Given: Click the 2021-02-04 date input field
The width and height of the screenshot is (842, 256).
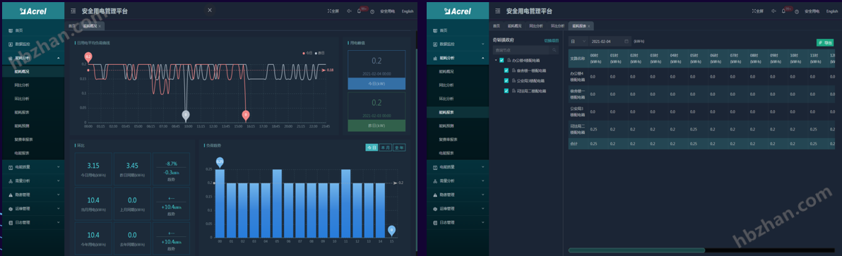Looking at the screenshot, I should click(610, 41).
